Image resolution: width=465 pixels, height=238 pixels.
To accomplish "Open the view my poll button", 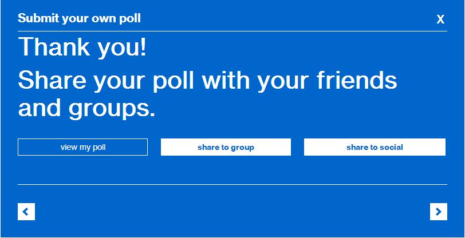I will point(82,147).
